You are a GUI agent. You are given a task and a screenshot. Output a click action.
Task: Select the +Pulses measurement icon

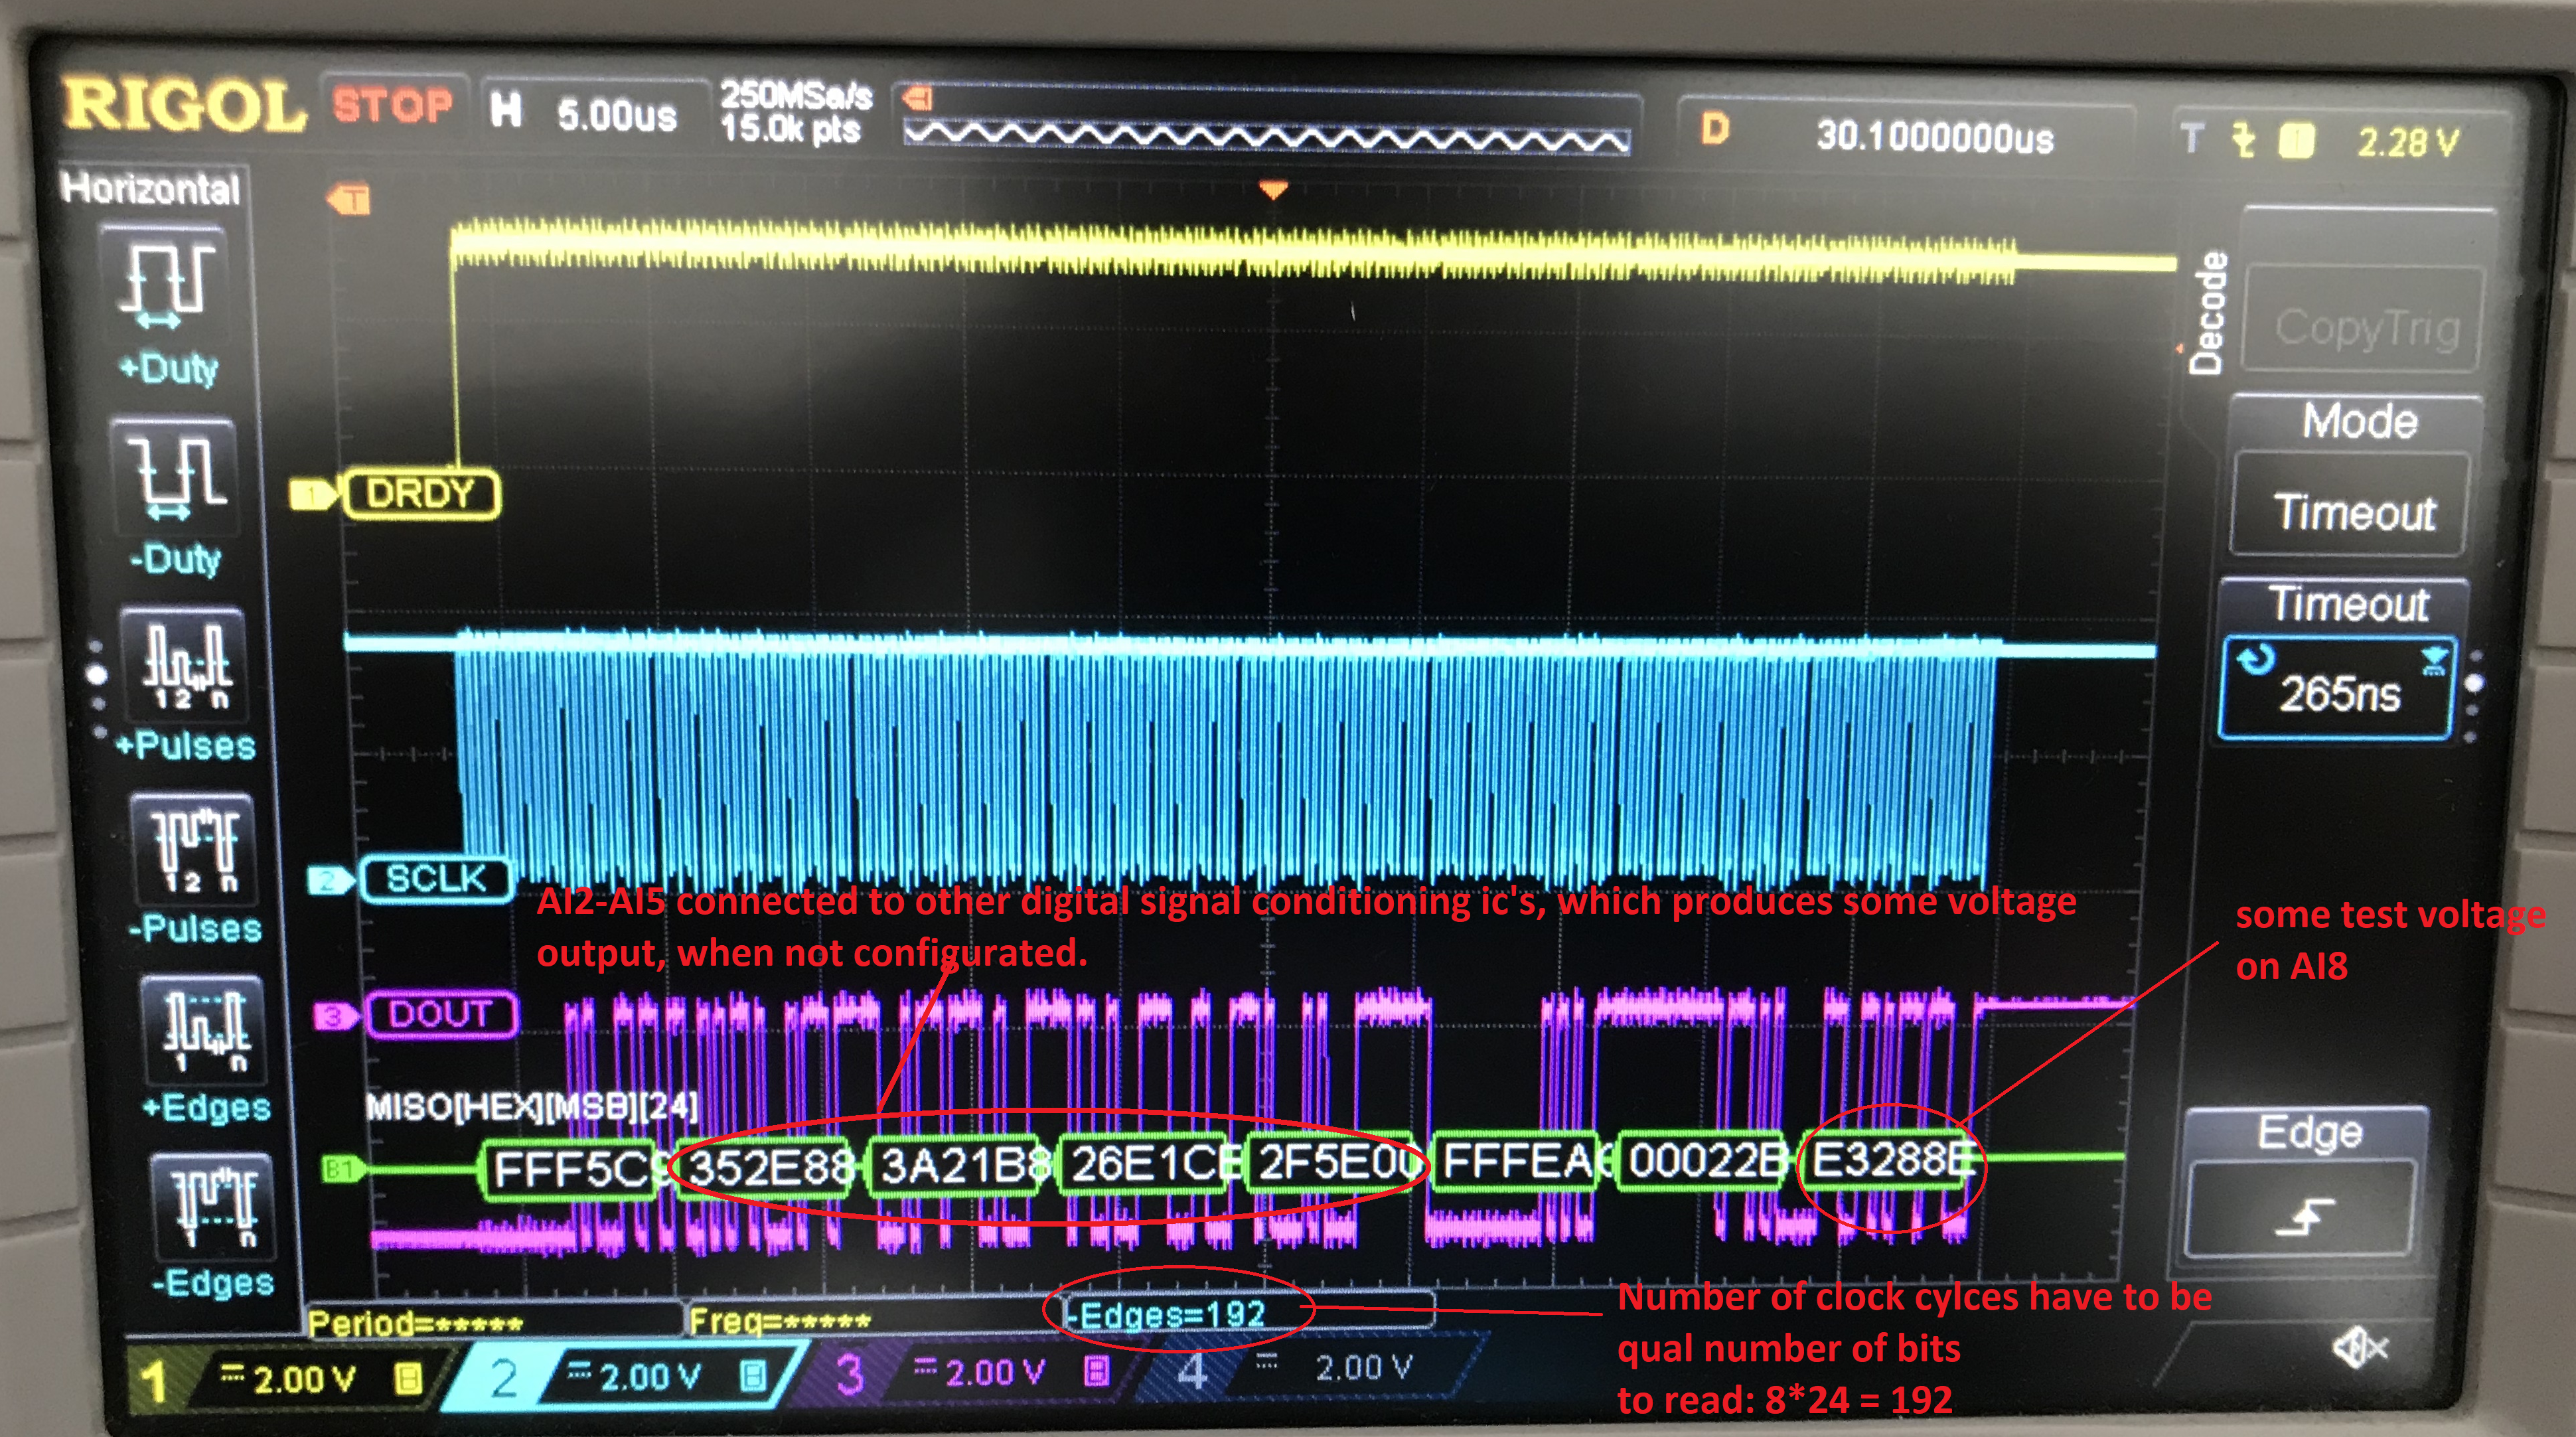tap(185, 665)
